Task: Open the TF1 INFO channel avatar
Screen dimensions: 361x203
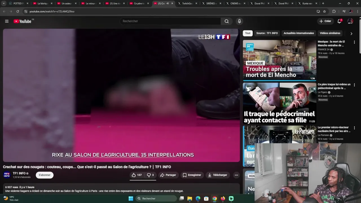Action: coord(7,175)
